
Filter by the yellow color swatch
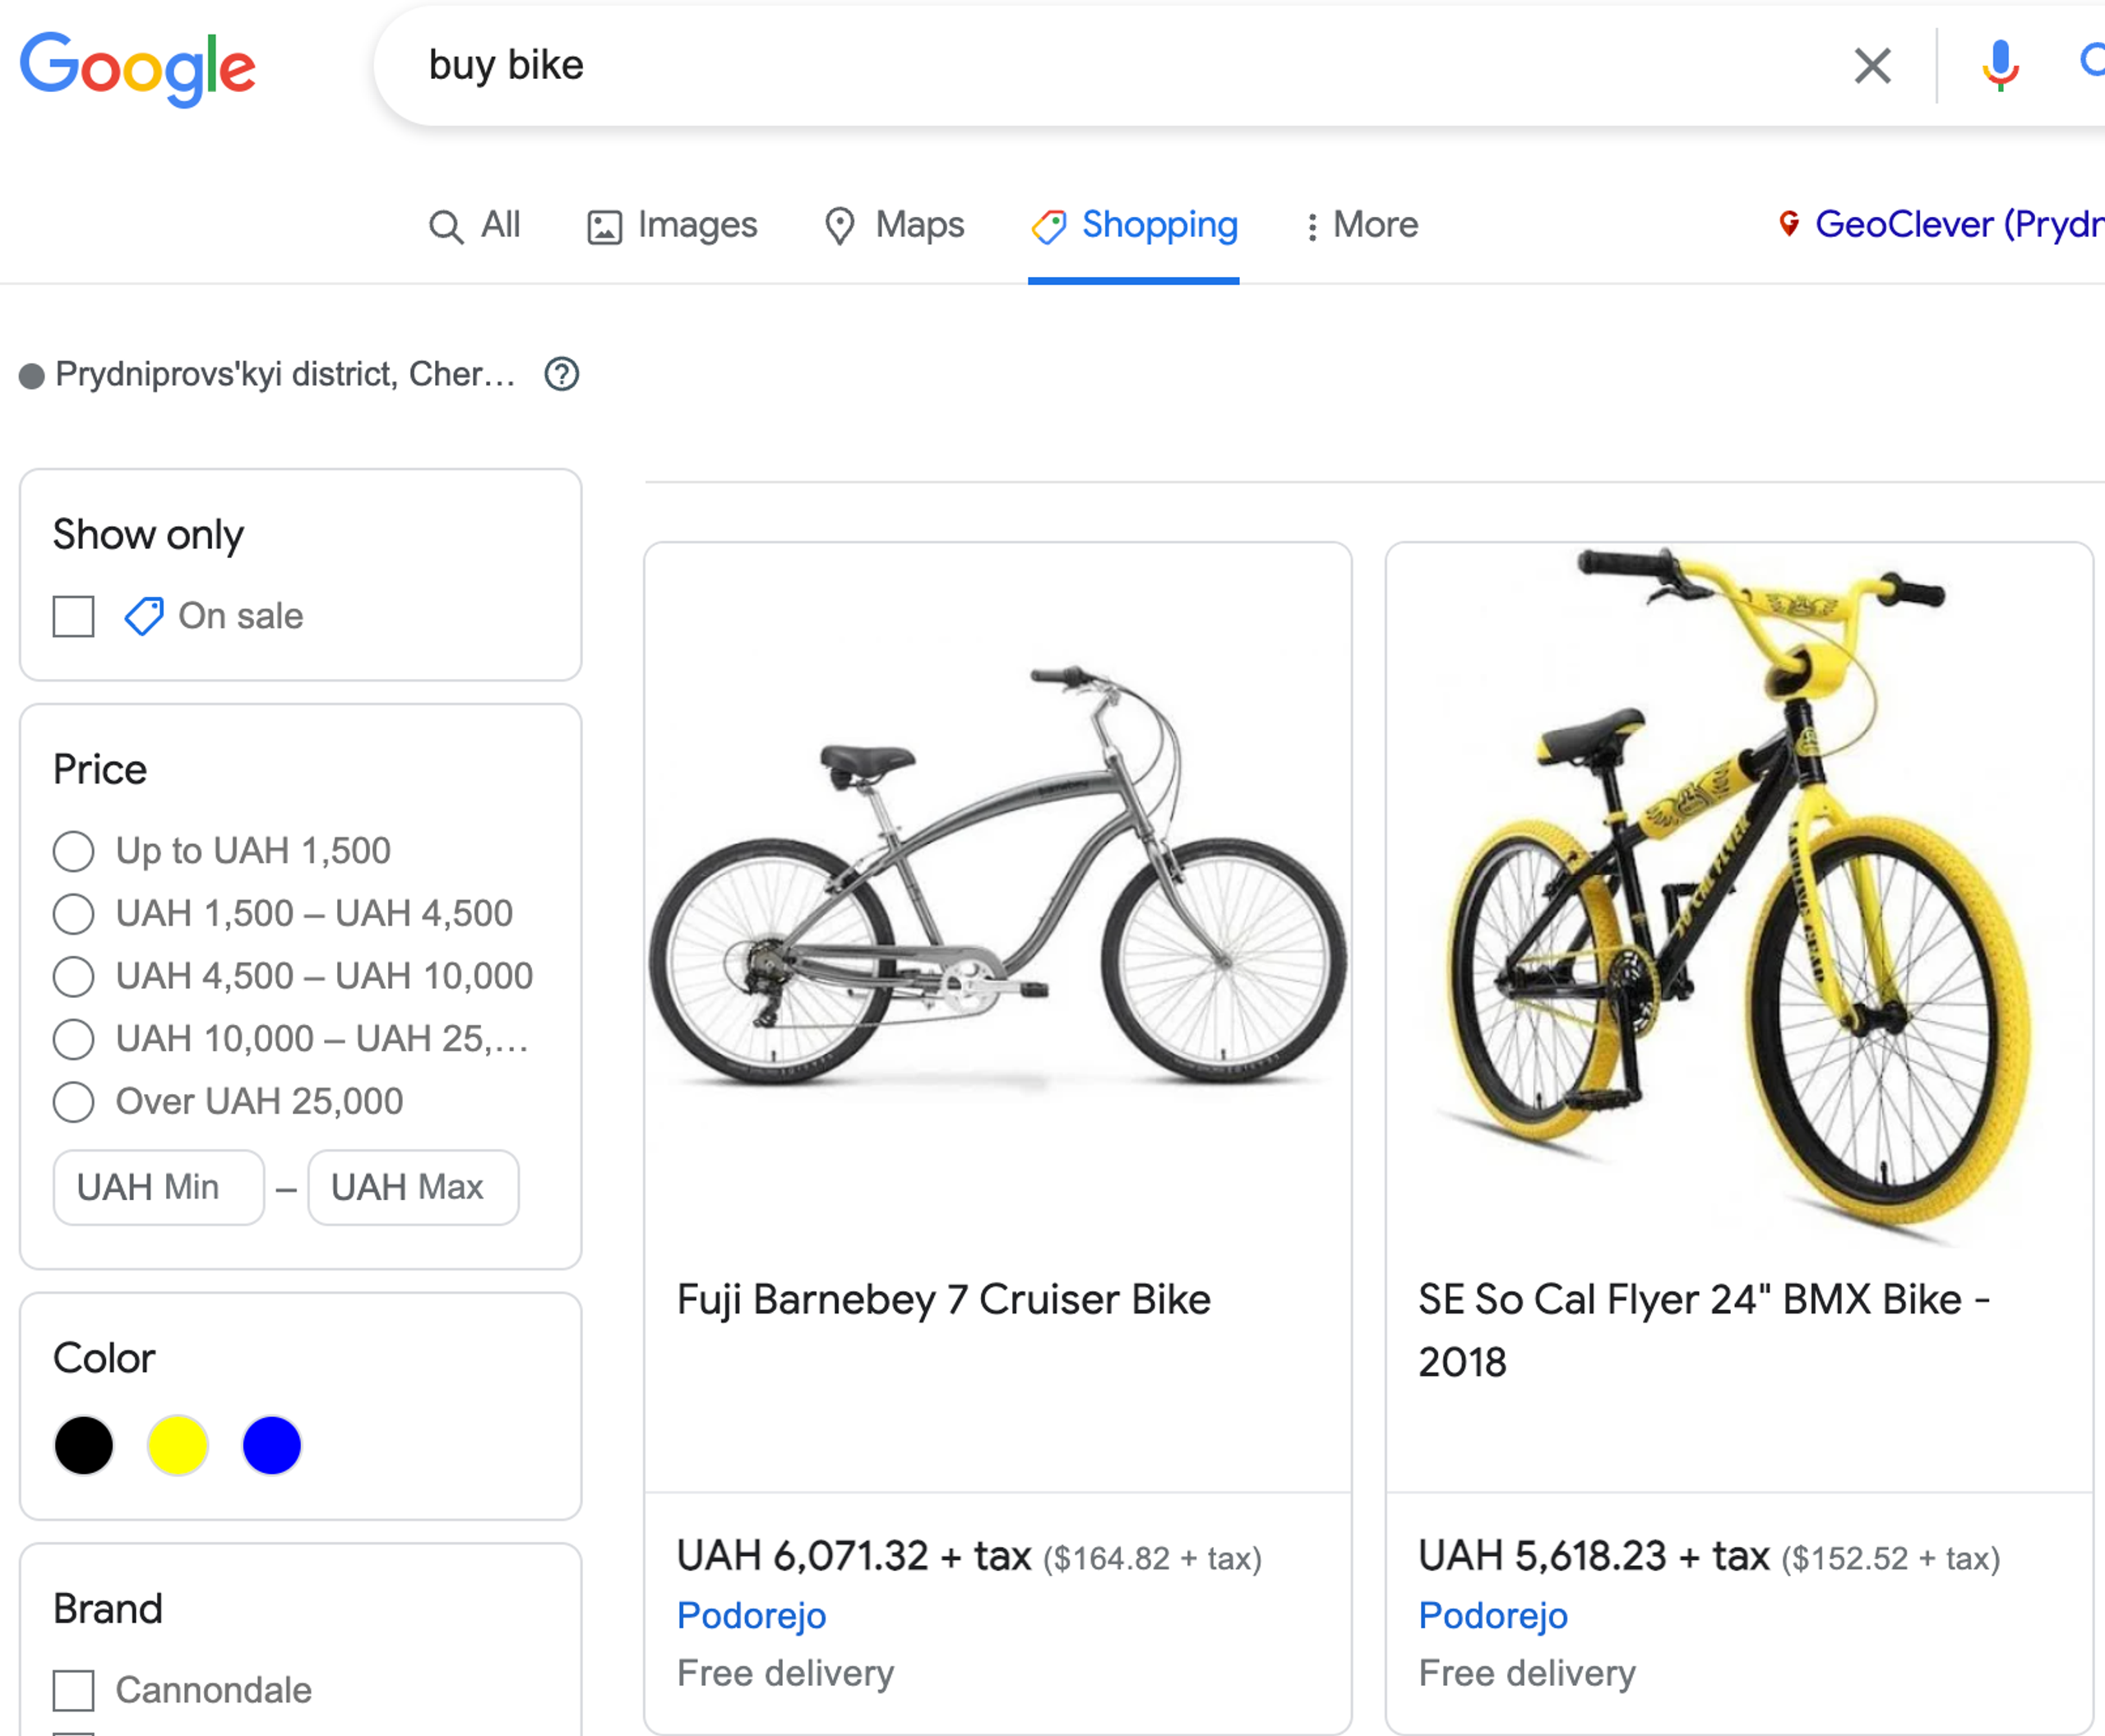click(178, 1445)
